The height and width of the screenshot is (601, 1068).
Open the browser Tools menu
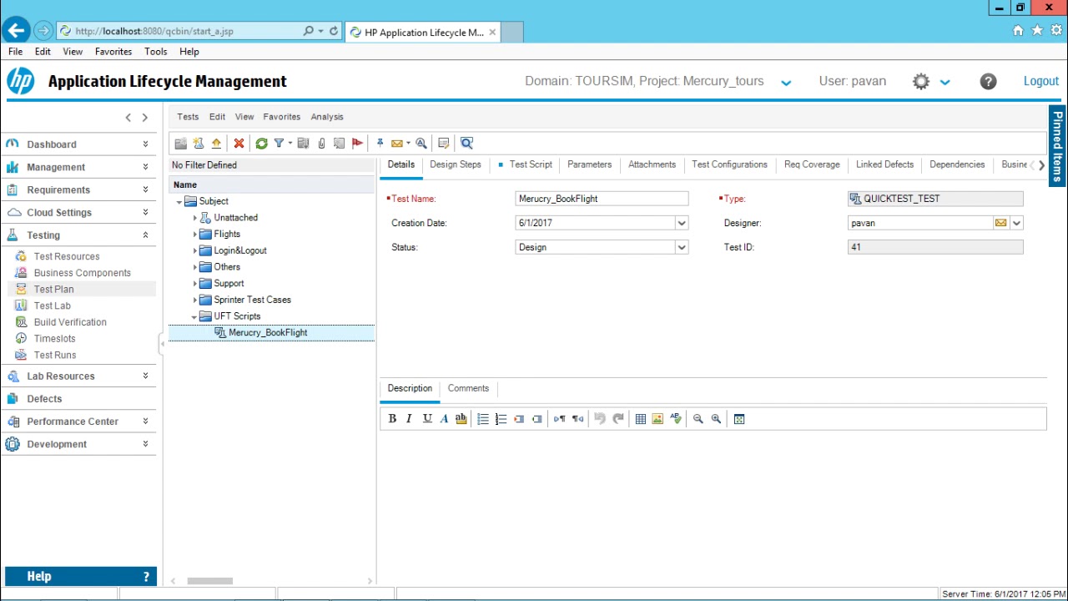click(156, 52)
